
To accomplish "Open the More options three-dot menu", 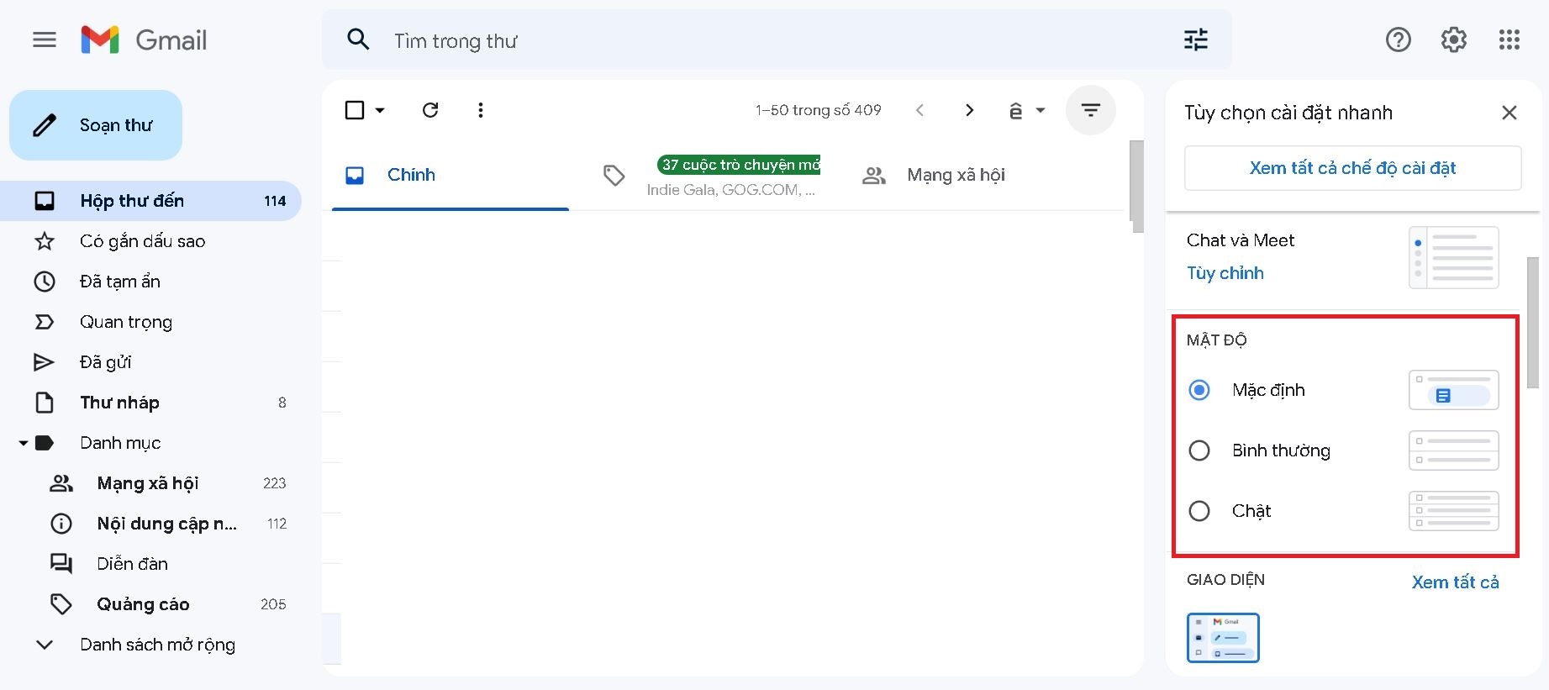I will point(481,110).
